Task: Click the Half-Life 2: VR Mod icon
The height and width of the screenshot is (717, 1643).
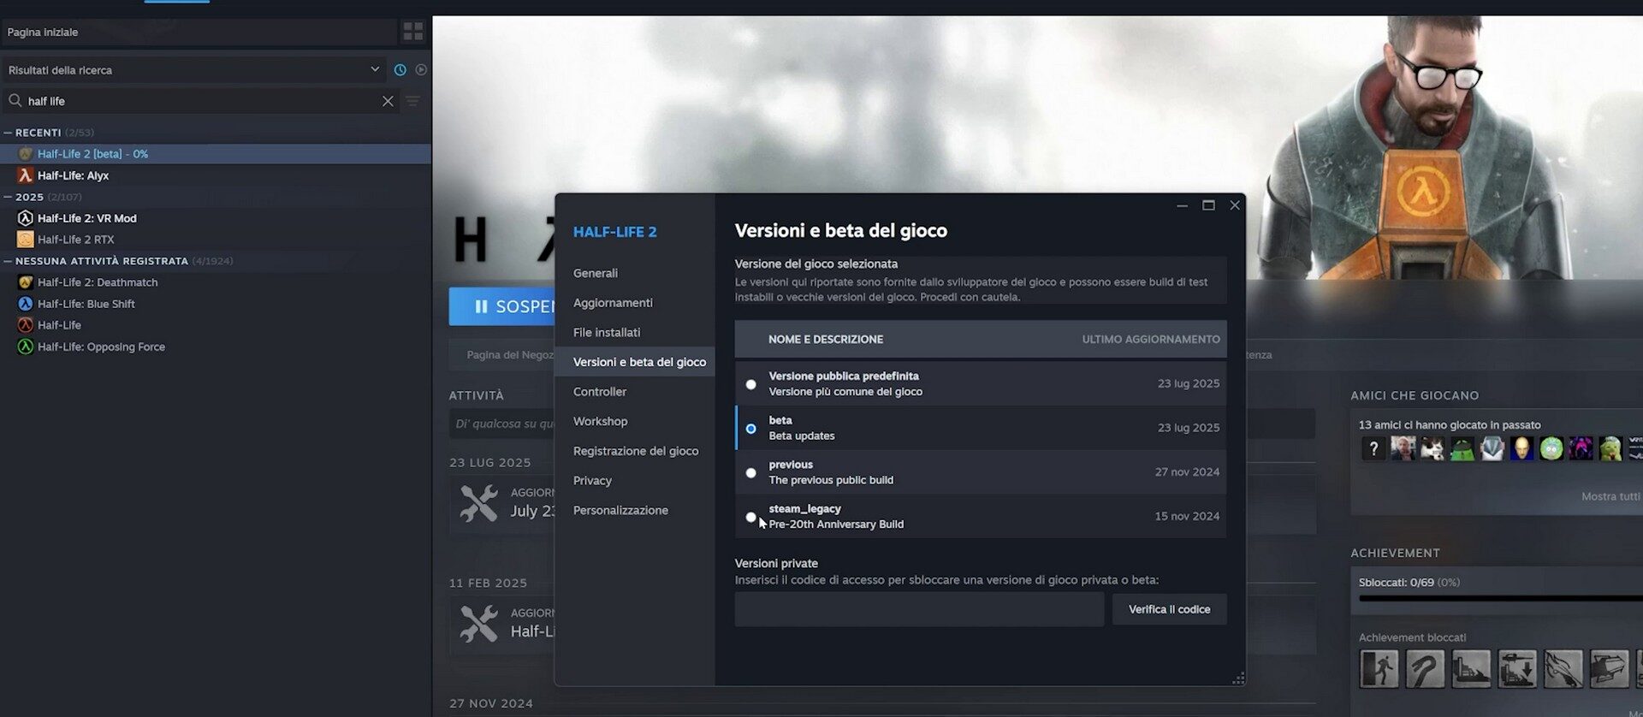Action: click(x=26, y=218)
